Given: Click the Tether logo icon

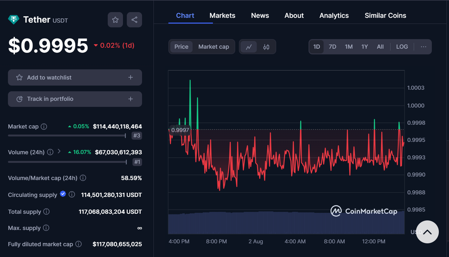Looking at the screenshot, I should 13,20.
